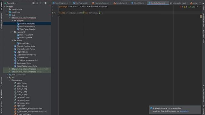Viewport: 205px width, 115px height.
Task: Click the Collapse All icon in Project panel
Action: pyautogui.click(x=41, y=3)
